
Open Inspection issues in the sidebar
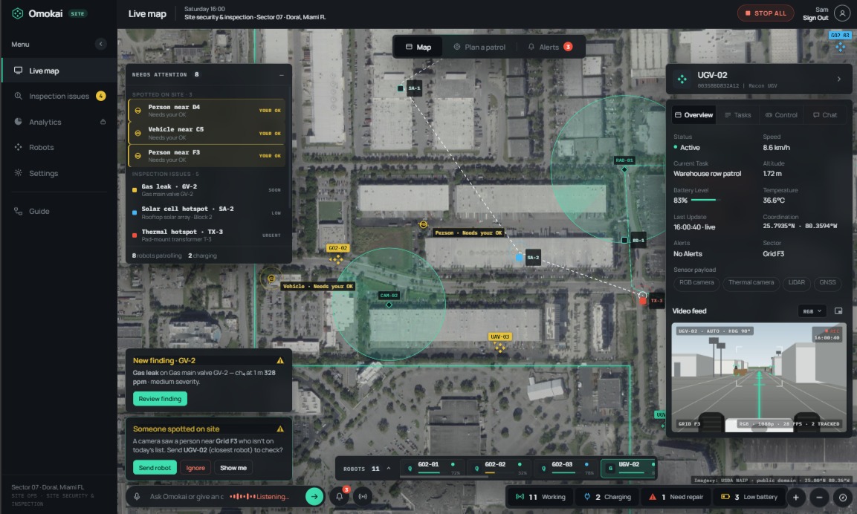pos(59,96)
